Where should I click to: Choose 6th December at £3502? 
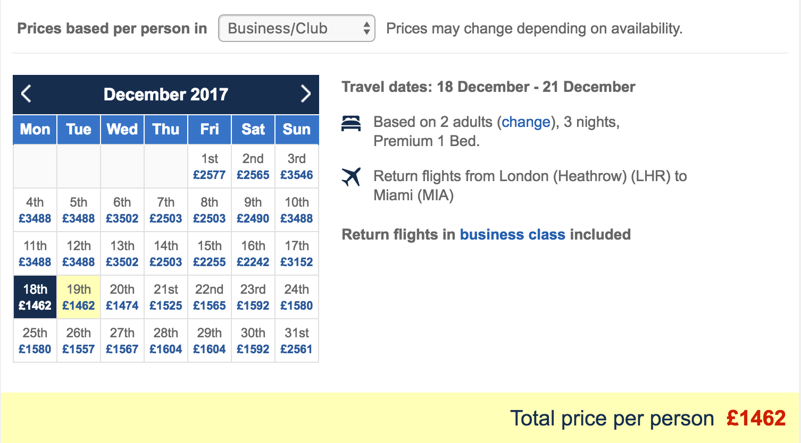122,210
